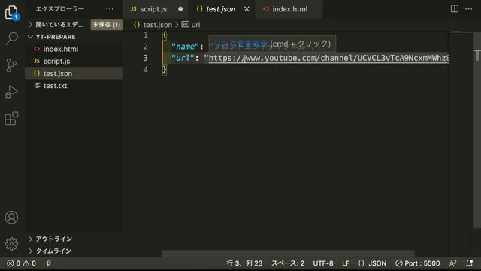Click the エクスプローラー panel title

pyautogui.click(x=60, y=9)
